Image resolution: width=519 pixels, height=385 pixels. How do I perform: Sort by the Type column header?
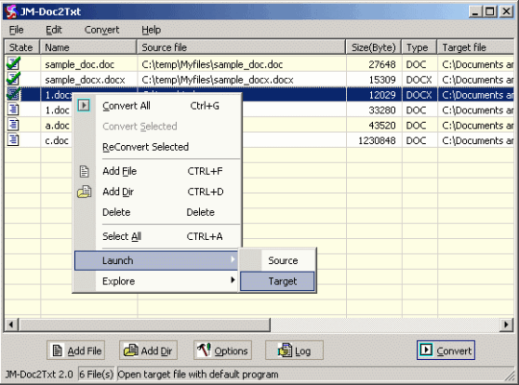point(419,47)
